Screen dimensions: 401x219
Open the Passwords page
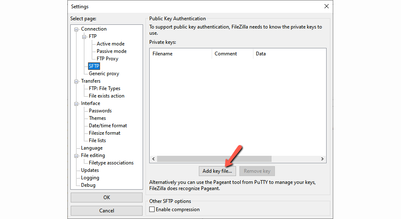[100, 110]
